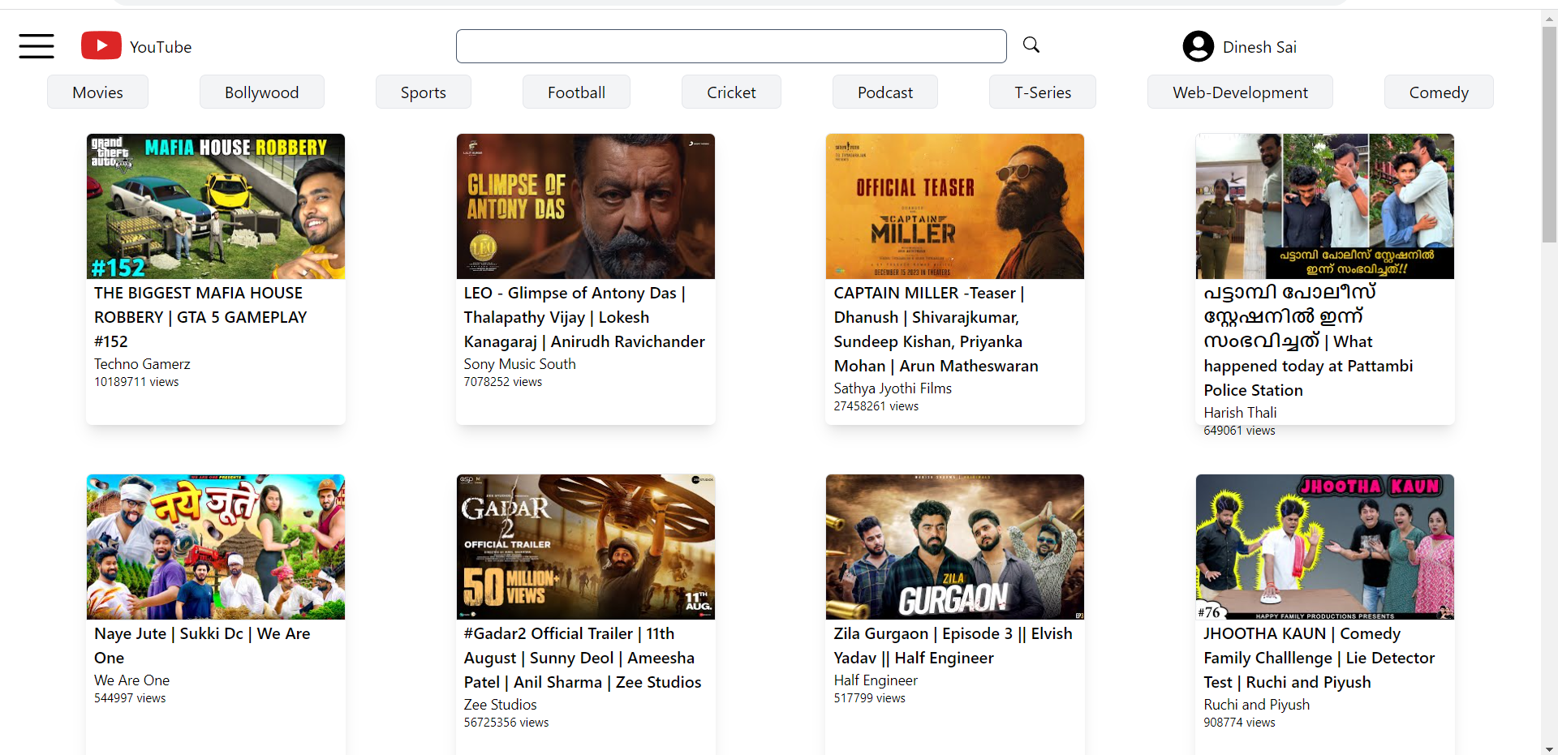Click the #Gadar2 Official Trailer title

click(x=583, y=658)
